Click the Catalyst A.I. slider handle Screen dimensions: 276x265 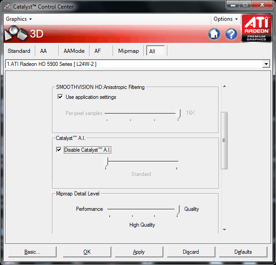(x=105, y=162)
